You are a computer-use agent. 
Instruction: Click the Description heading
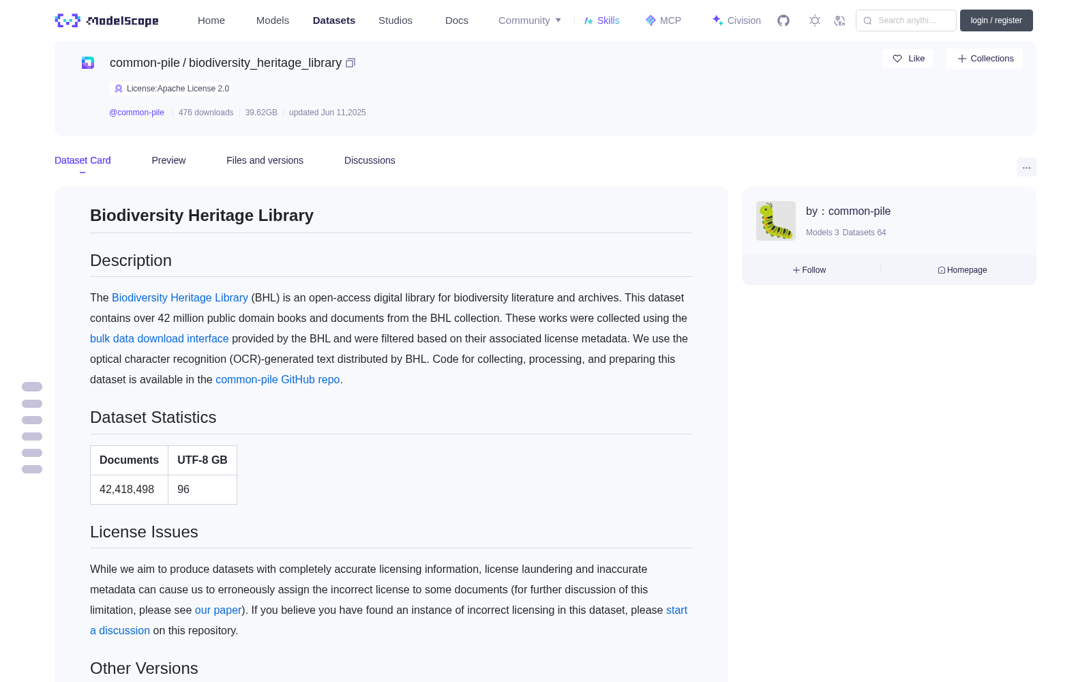pyautogui.click(x=131, y=261)
